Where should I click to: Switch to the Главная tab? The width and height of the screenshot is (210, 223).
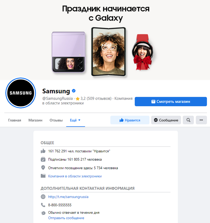15,120
